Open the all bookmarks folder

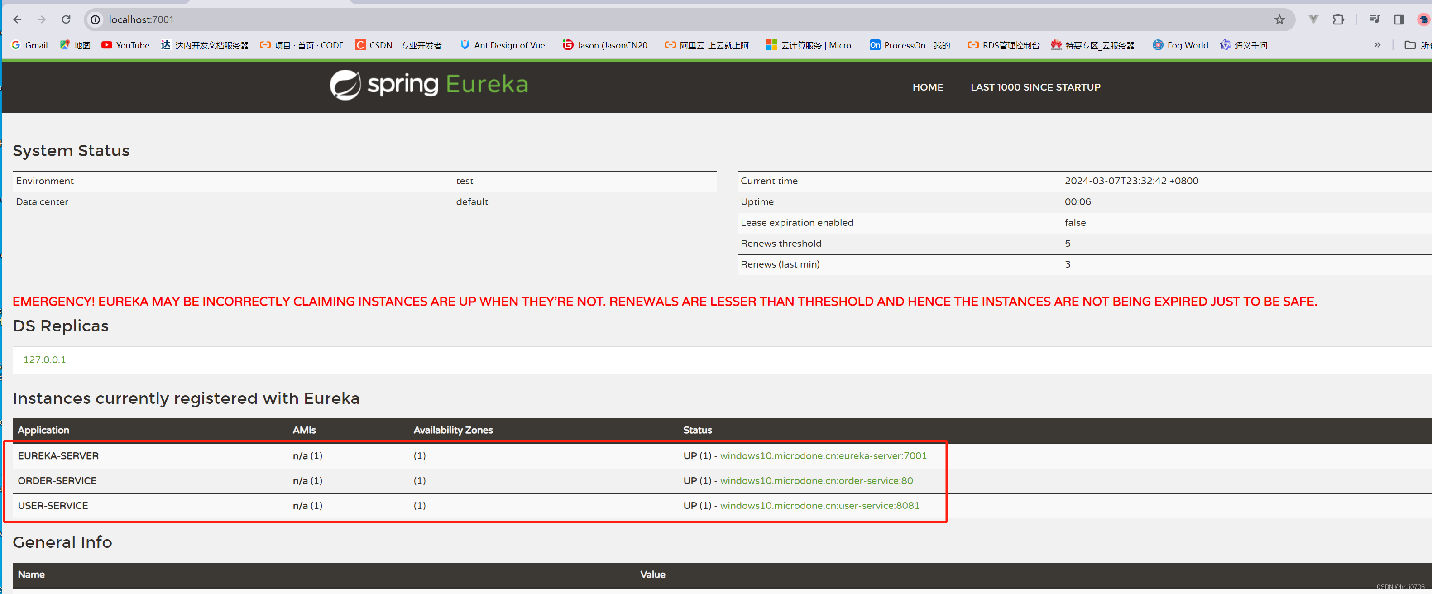(1417, 45)
